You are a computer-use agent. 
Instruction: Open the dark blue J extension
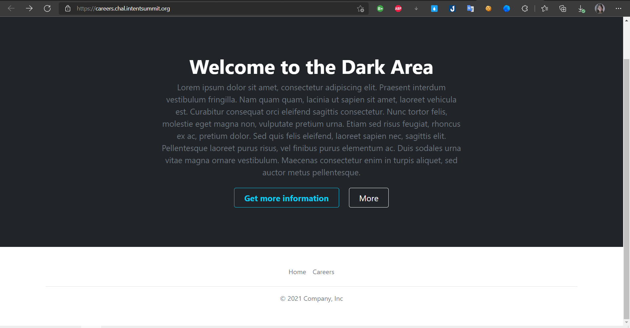452,9
